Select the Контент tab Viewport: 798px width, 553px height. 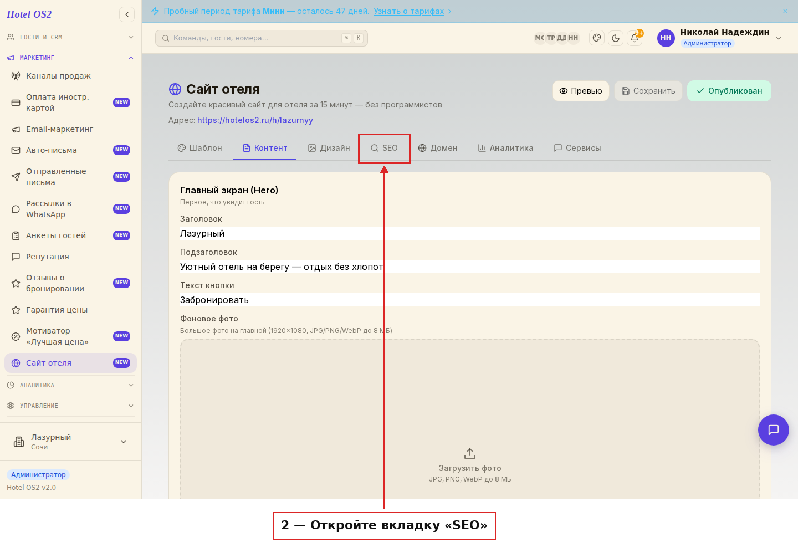click(265, 148)
